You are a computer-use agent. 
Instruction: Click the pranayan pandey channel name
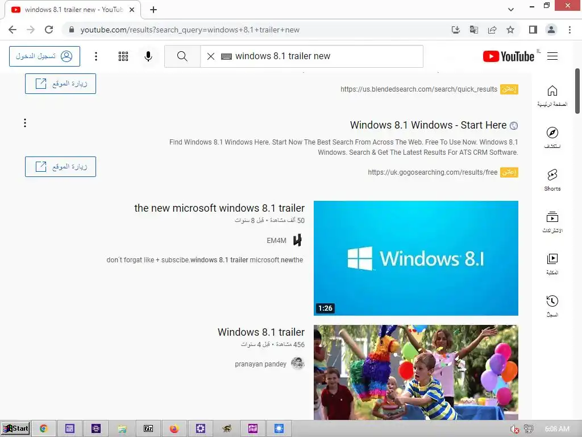click(260, 364)
